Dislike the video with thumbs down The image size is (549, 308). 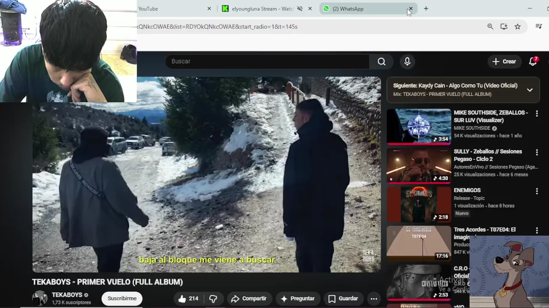(213, 299)
